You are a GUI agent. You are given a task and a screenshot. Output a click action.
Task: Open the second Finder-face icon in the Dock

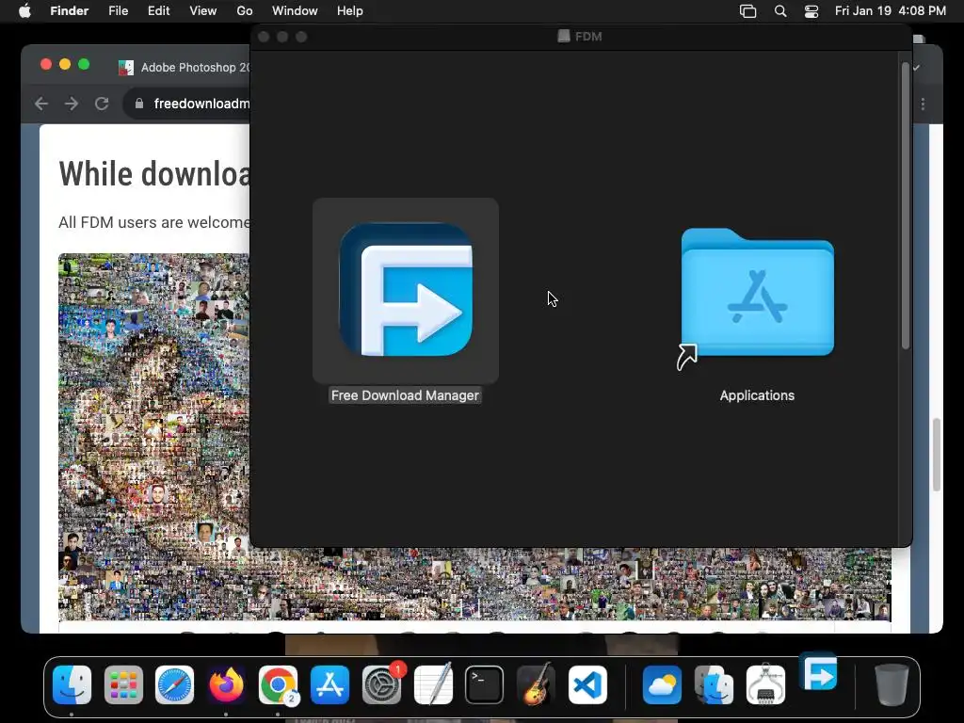714,684
